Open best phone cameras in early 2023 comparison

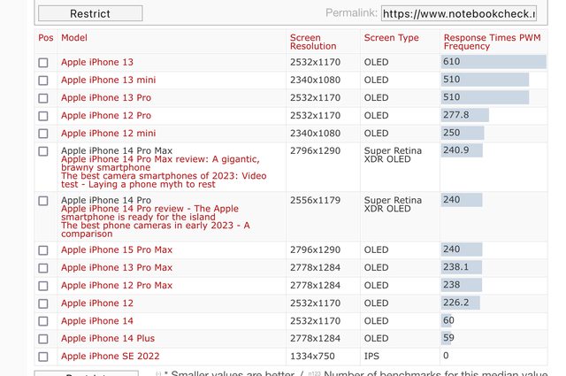pyautogui.click(x=155, y=226)
